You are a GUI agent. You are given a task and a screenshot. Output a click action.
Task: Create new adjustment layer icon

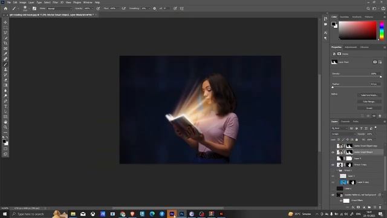(364, 207)
